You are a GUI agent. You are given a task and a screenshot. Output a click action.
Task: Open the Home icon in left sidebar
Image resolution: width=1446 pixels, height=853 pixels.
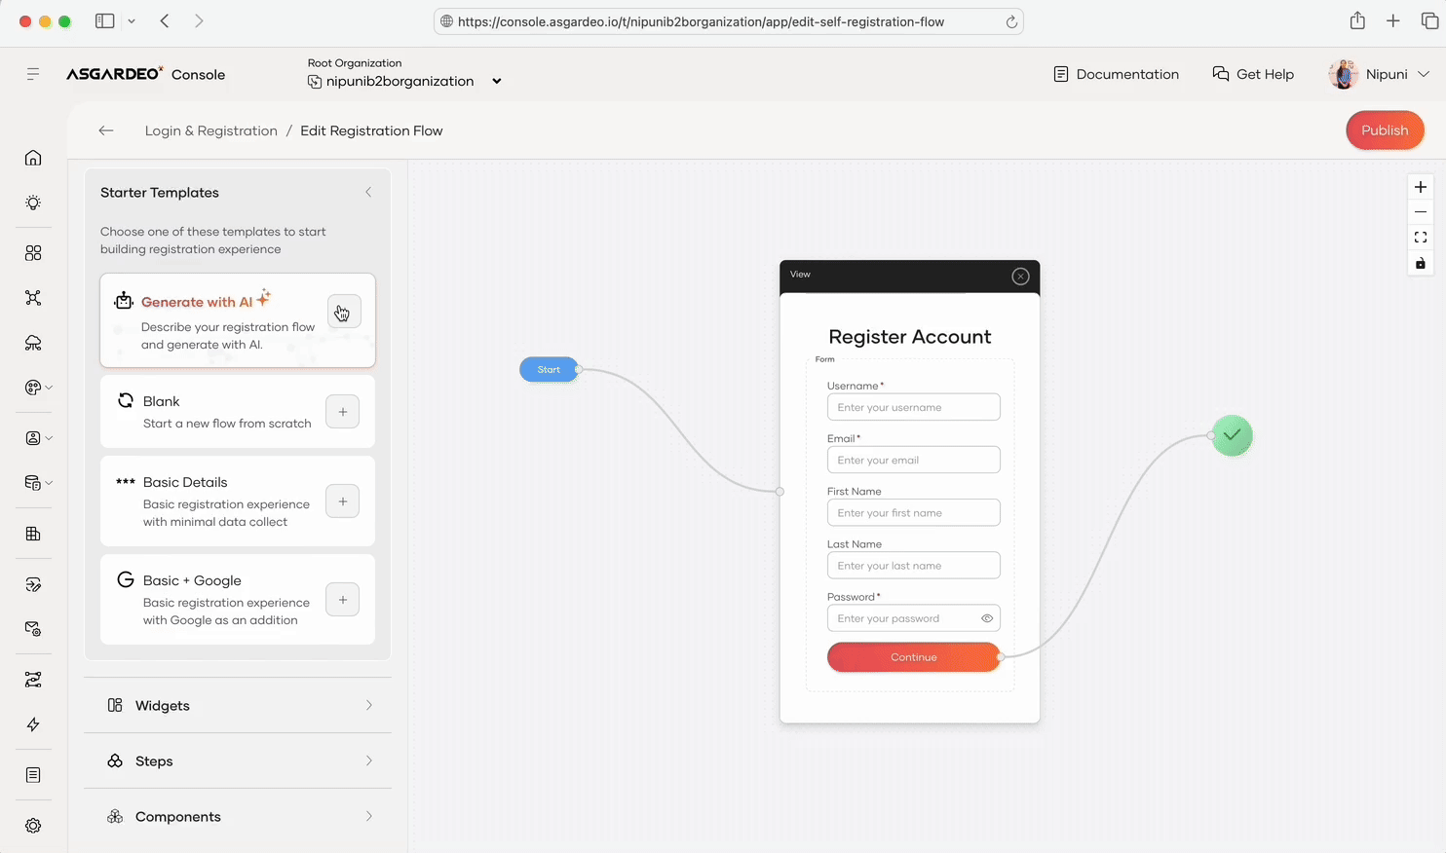point(33,158)
